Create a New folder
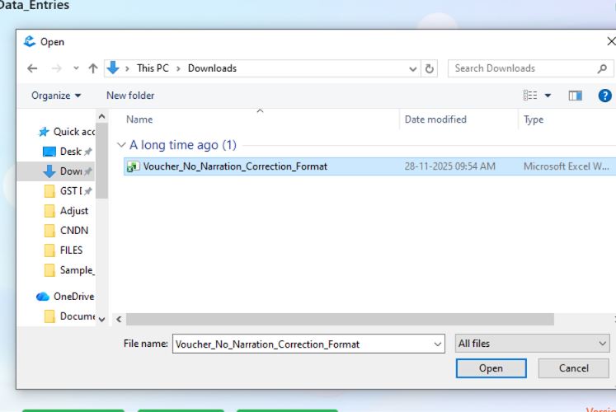The height and width of the screenshot is (412, 616). pyautogui.click(x=130, y=96)
